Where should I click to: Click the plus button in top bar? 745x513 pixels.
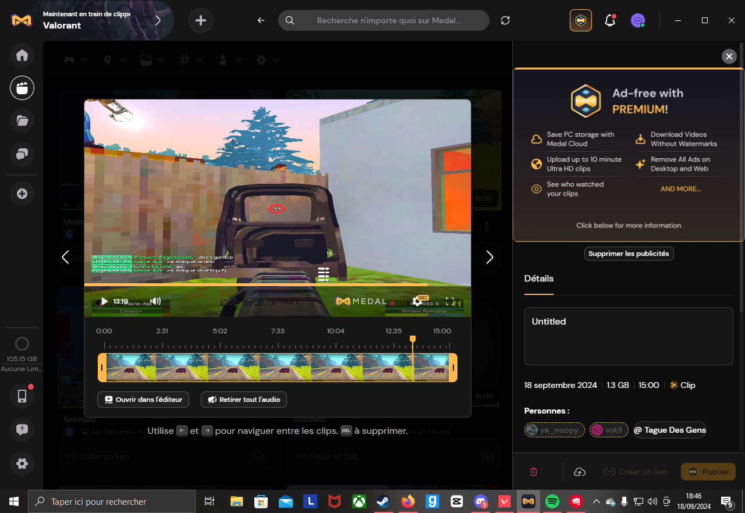201,20
